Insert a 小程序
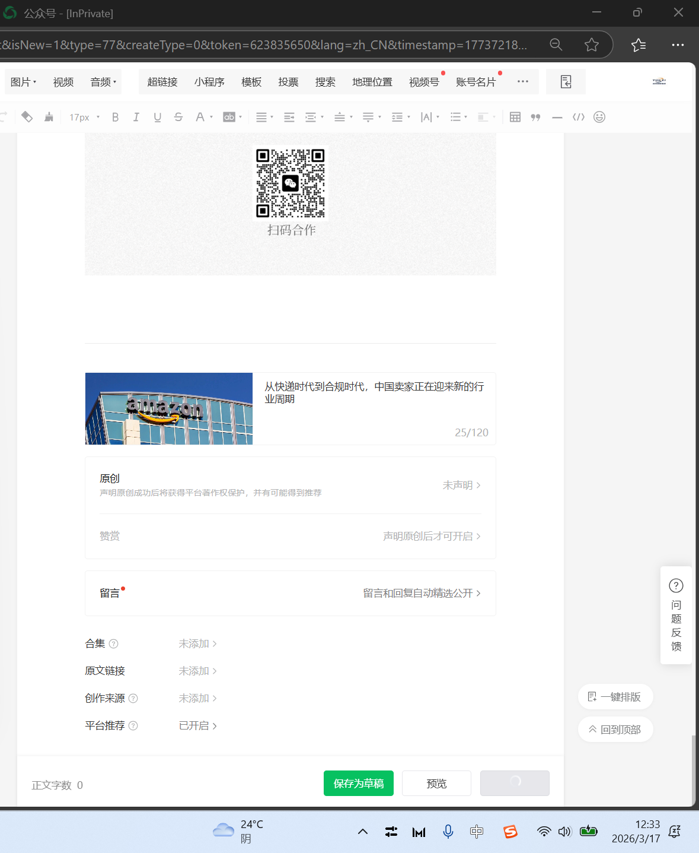Image resolution: width=699 pixels, height=853 pixels. pyautogui.click(x=209, y=82)
